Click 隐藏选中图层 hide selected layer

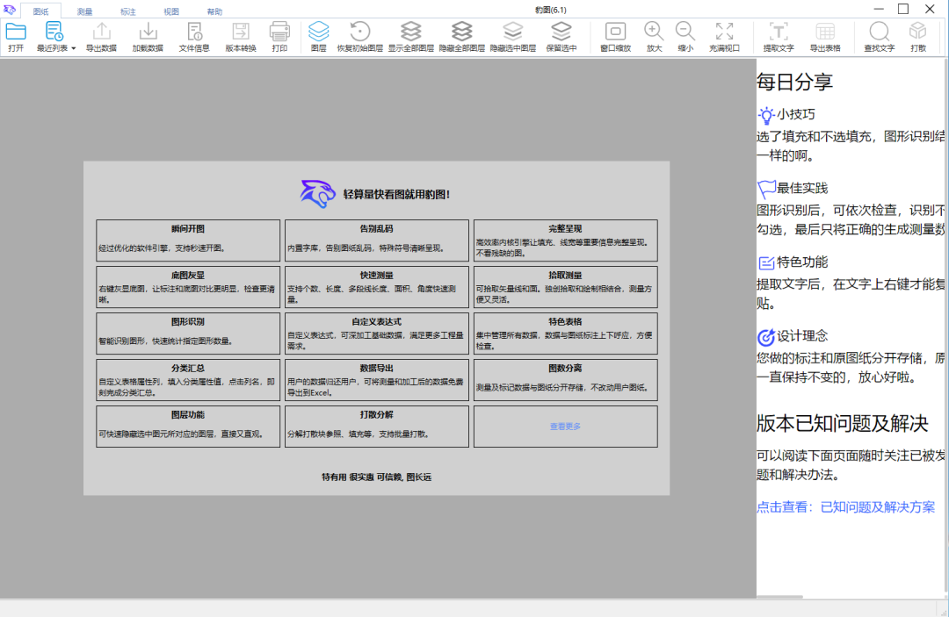(x=512, y=37)
